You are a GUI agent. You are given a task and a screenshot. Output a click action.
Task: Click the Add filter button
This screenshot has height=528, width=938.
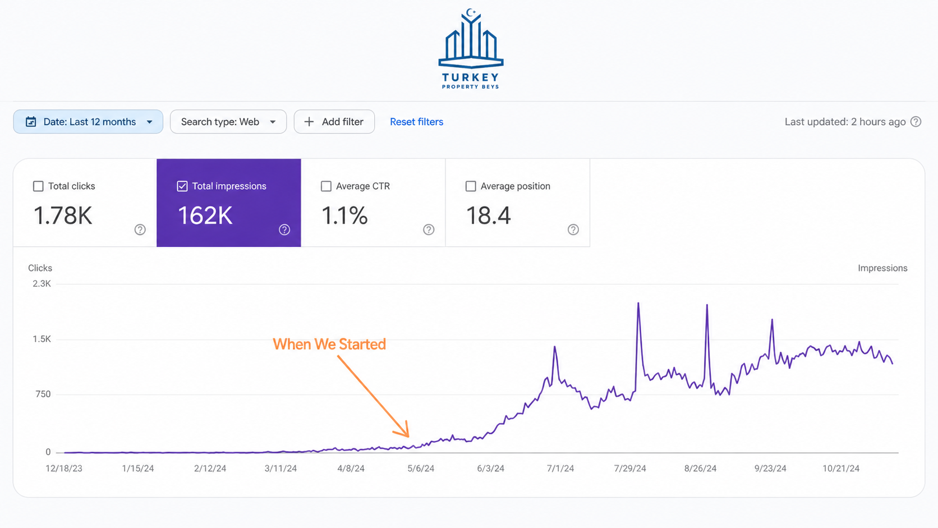coord(334,122)
